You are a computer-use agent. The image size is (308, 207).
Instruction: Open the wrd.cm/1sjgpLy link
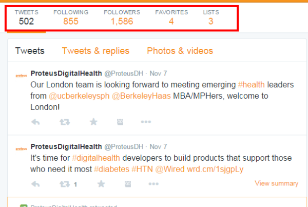coord(215,170)
